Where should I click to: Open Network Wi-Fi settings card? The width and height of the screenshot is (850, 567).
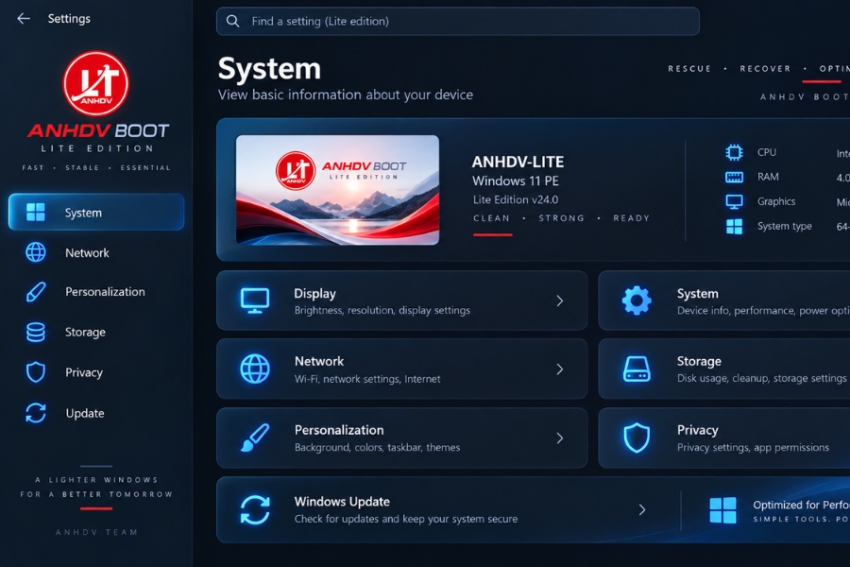(x=401, y=369)
